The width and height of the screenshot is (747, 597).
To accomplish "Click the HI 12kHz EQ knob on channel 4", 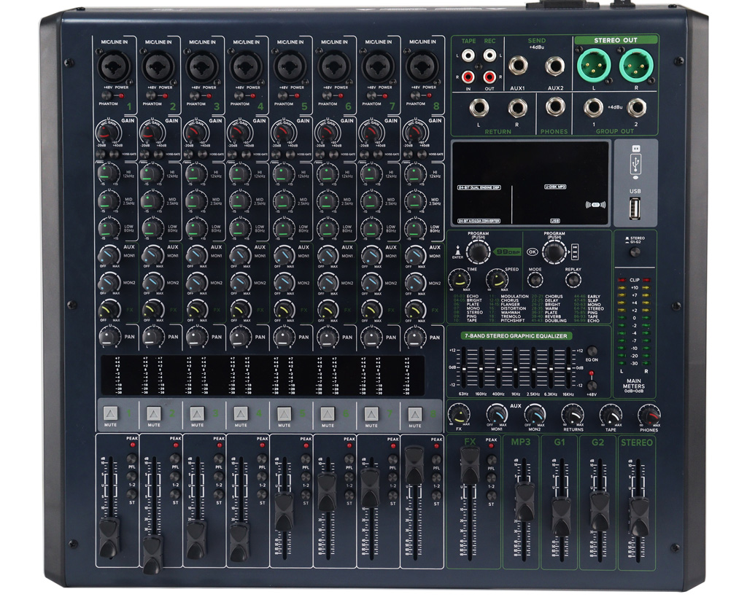I will tap(239, 173).
